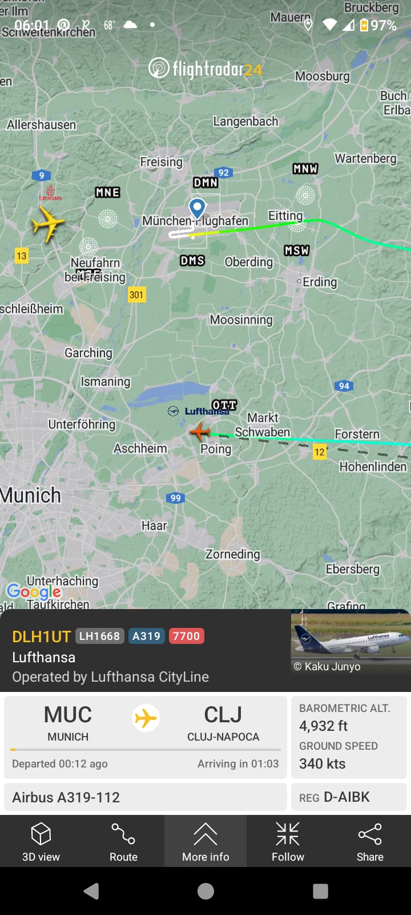The height and width of the screenshot is (915, 411).
Task: Tap the Follow aircraft icon
Action: pyautogui.click(x=288, y=841)
